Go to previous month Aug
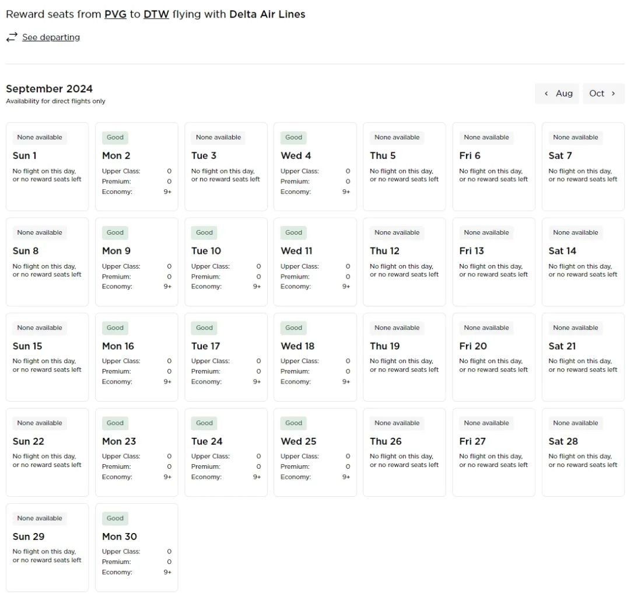The width and height of the screenshot is (630, 599). [x=557, y=93]
